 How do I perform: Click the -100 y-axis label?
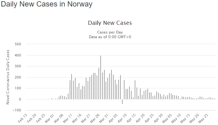point(17,110)
